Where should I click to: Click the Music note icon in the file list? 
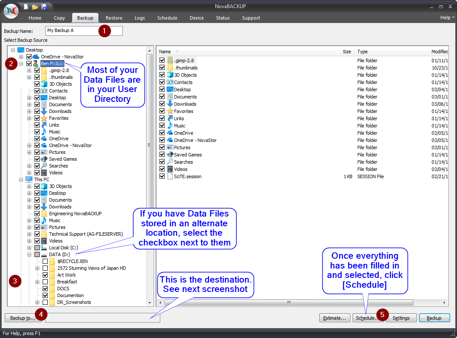[170, 126]
